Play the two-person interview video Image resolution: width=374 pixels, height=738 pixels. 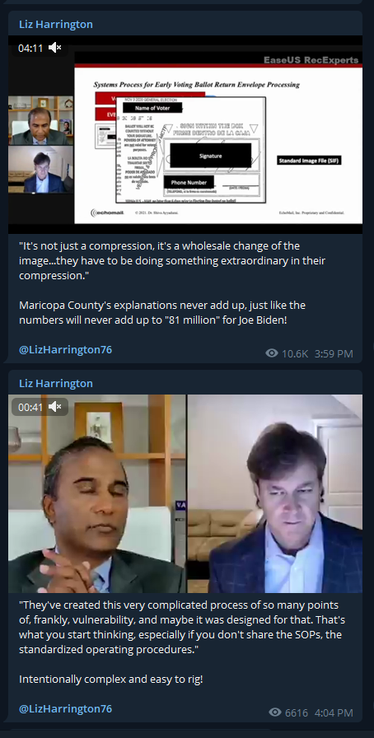click(185, 493)
